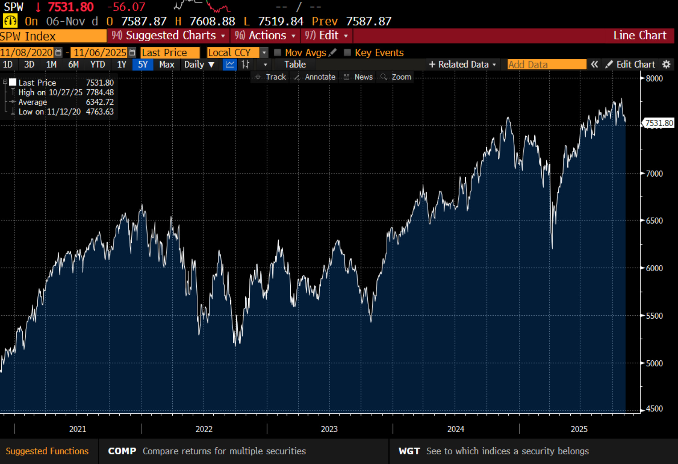Image resolution: width=678 pixels, height=464 pixels.
Task: Enable the Key Events checkbox
Action: 347,52
